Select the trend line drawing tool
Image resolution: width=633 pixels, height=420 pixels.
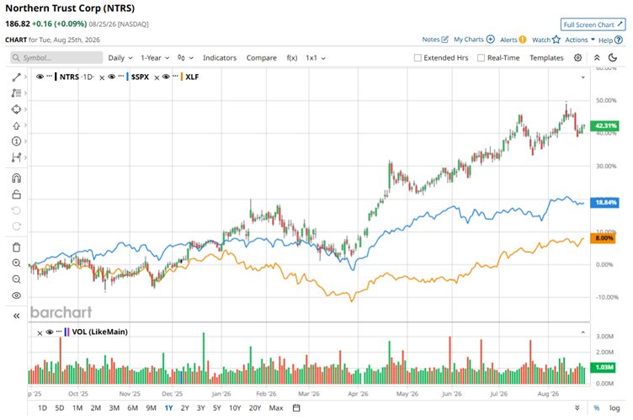(x=16, y=77)
